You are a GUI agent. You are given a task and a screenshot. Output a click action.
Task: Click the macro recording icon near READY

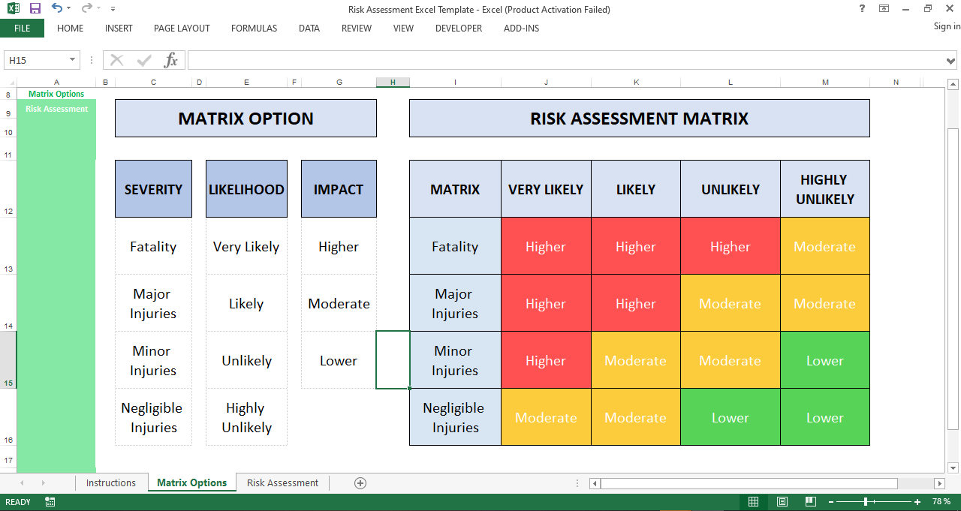[x=50, y=501]
